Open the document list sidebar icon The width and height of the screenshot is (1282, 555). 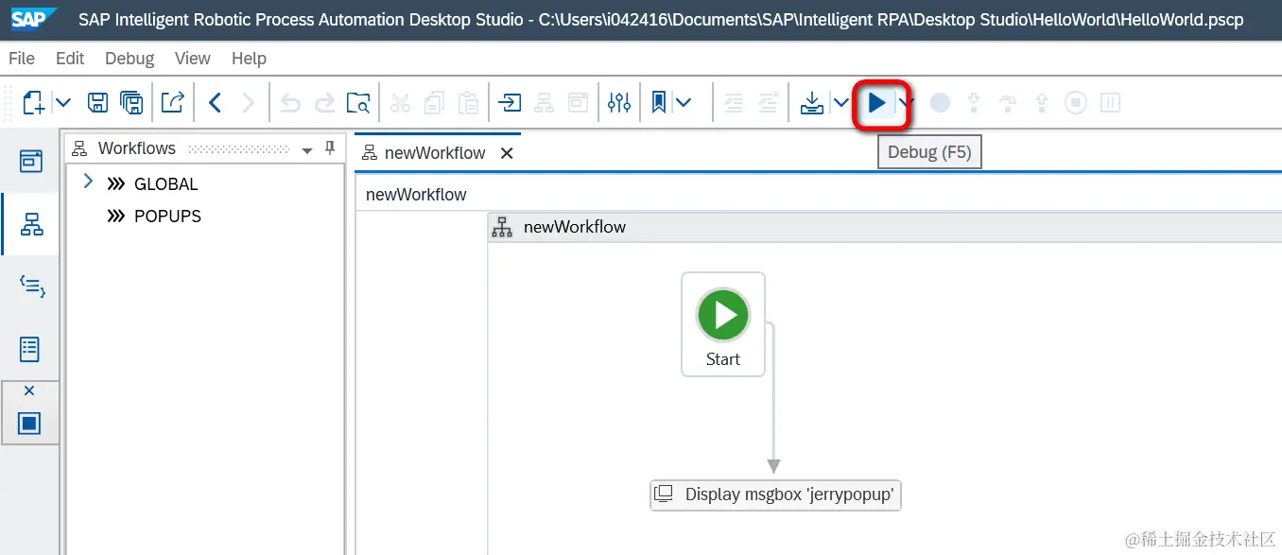pyautogui.click(x=30, y=349)
